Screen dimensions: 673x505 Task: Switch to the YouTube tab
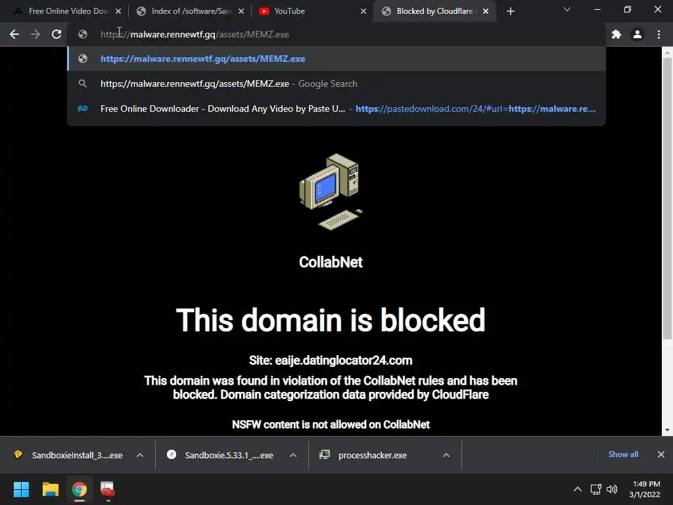[x=309, y=12]
